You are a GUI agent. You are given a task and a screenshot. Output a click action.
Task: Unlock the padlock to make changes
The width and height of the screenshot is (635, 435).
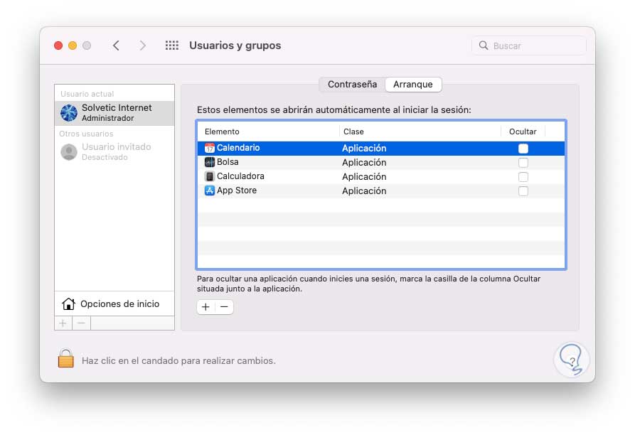(x=65, y=358)
